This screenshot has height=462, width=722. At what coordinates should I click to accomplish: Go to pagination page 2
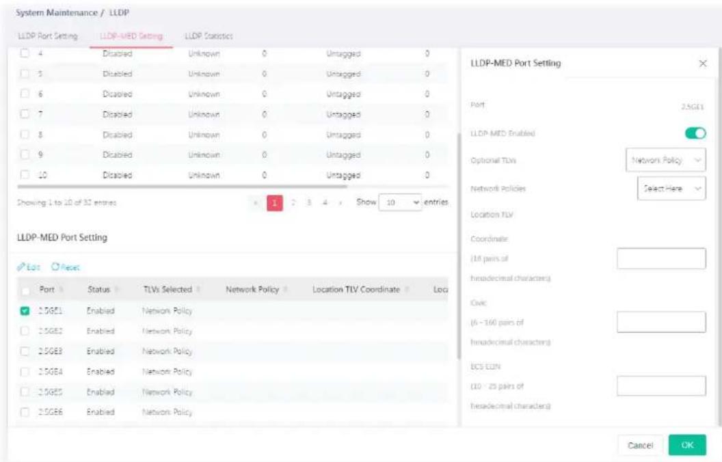pos(293,202)
